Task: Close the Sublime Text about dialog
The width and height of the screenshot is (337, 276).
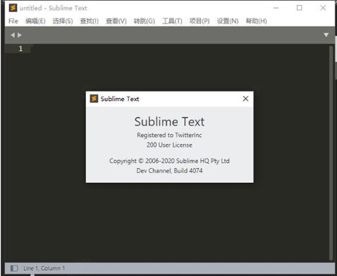Action: [245, 99]
